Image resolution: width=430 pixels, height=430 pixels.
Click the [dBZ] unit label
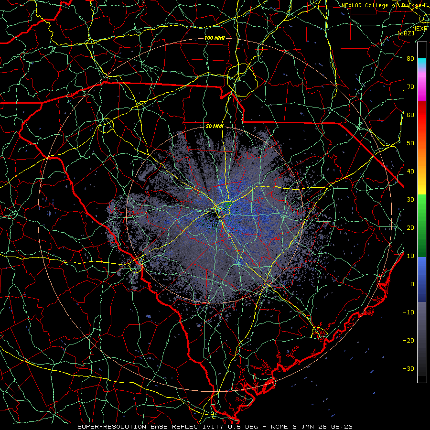tap(406, 33)
